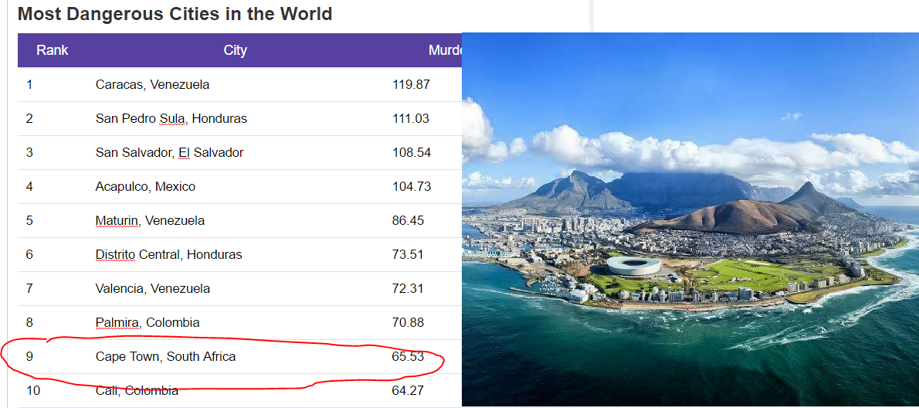Click the 119.87 murder rate value

(412, 84)
